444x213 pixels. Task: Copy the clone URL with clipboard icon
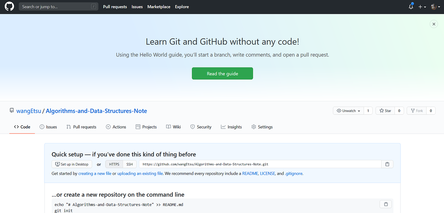(387, 164)
